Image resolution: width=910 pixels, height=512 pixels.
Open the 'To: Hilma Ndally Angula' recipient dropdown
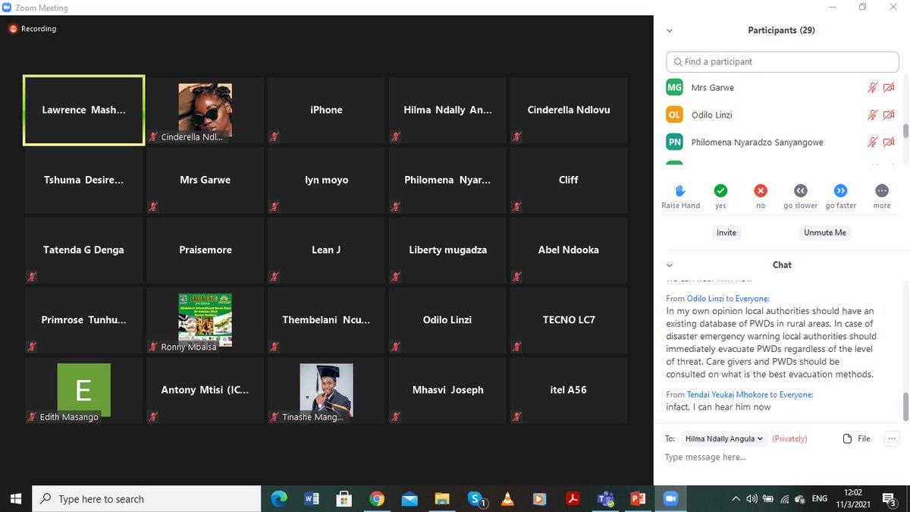pyautogui.click(x=723, y=438)
